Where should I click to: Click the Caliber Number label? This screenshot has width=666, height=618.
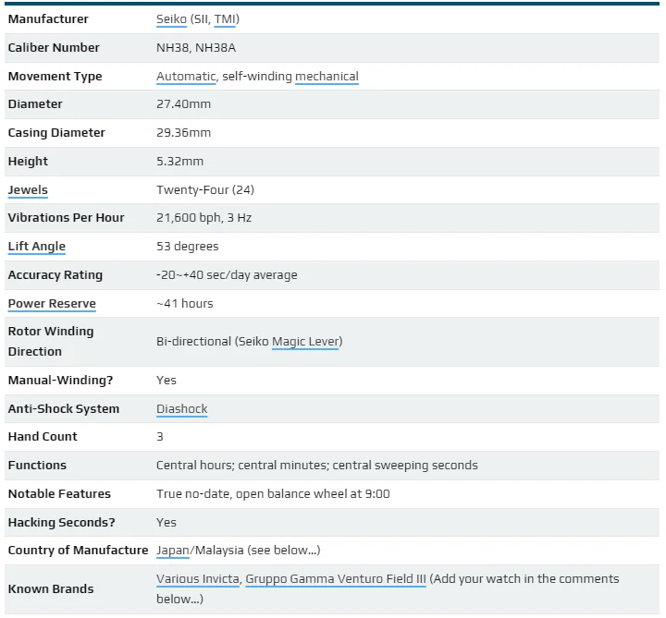click(54, 47)
